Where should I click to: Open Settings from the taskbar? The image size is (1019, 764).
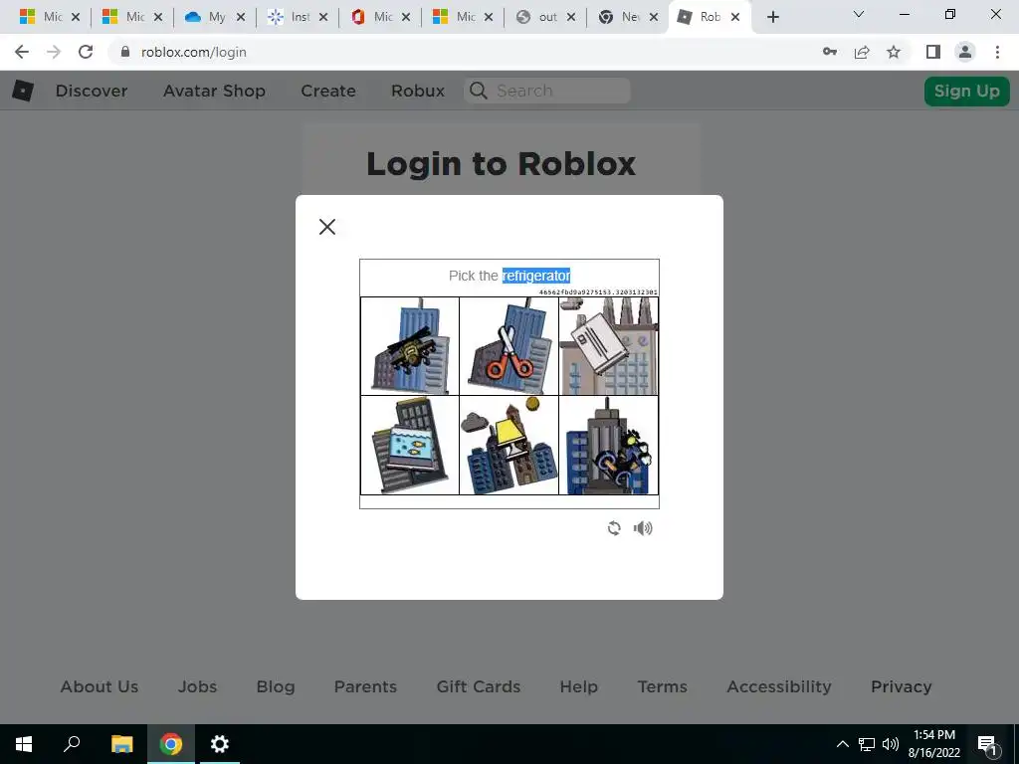(220, 744)
